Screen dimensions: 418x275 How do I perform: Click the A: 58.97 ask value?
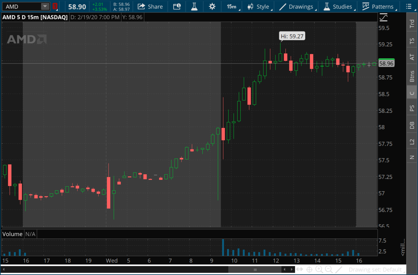click(x=122, y=9)
